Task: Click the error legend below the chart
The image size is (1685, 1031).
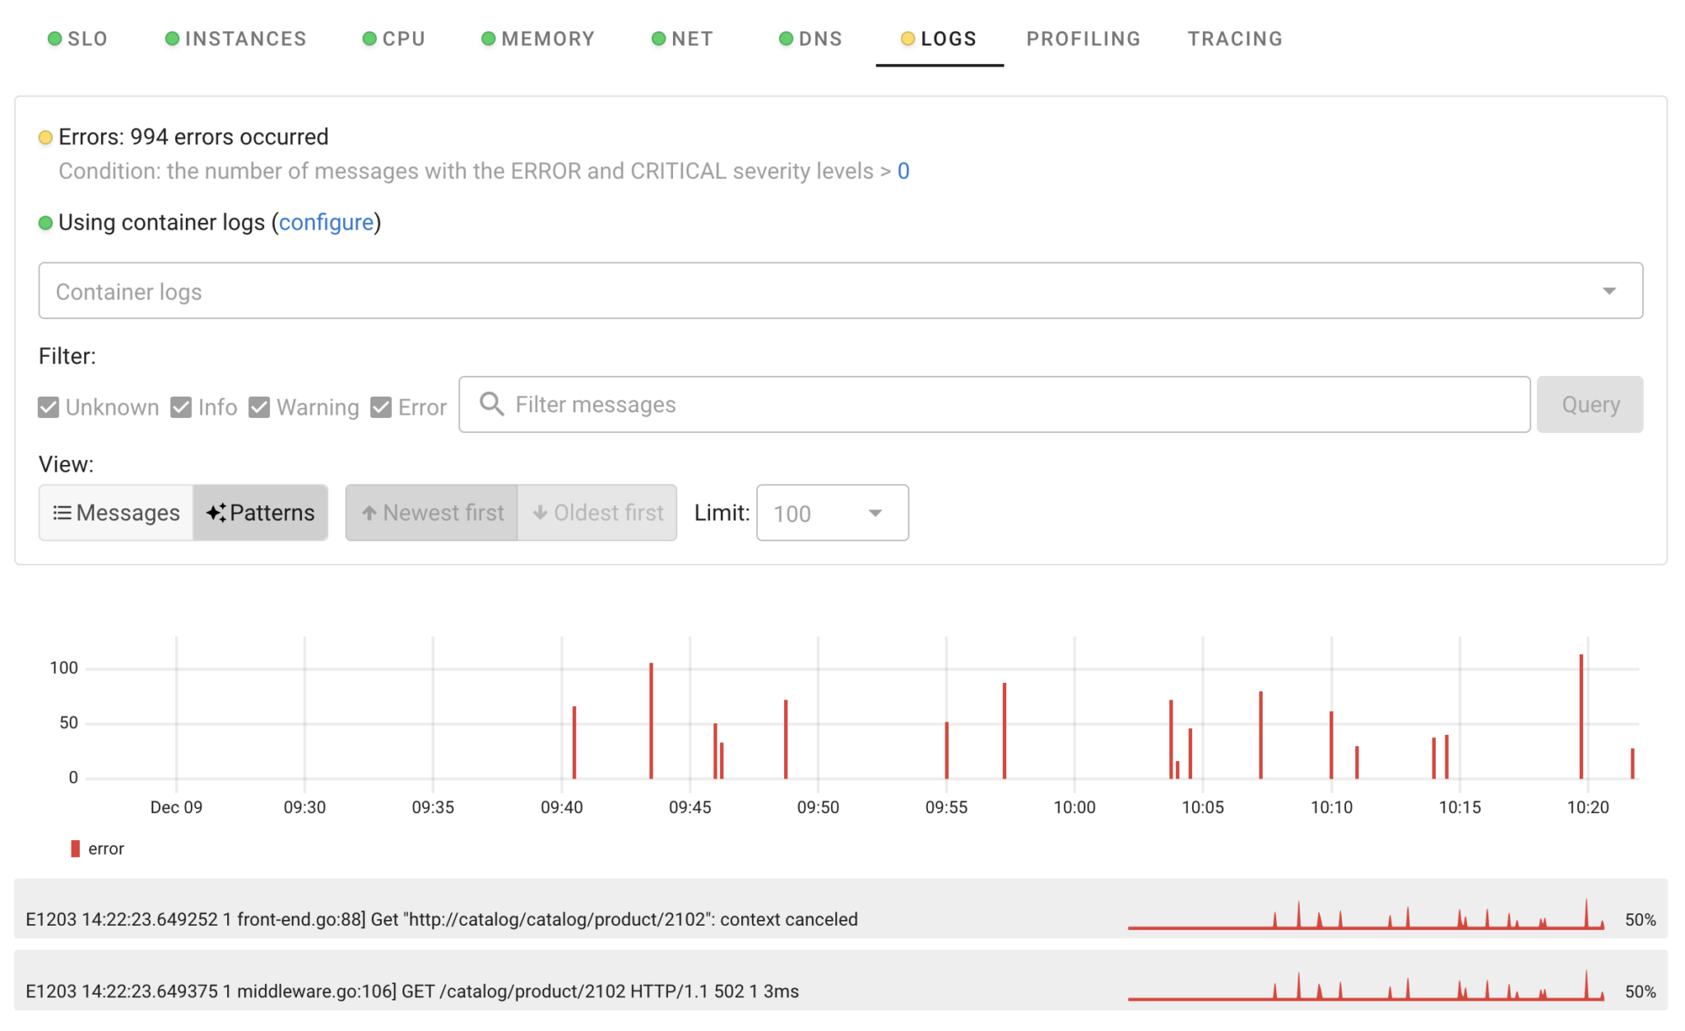Action: coord(97,848)
